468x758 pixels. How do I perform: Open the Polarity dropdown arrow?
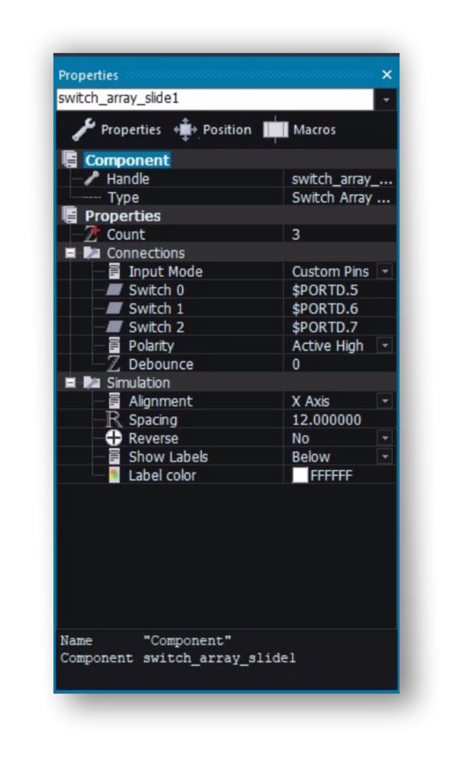point(385,346)
